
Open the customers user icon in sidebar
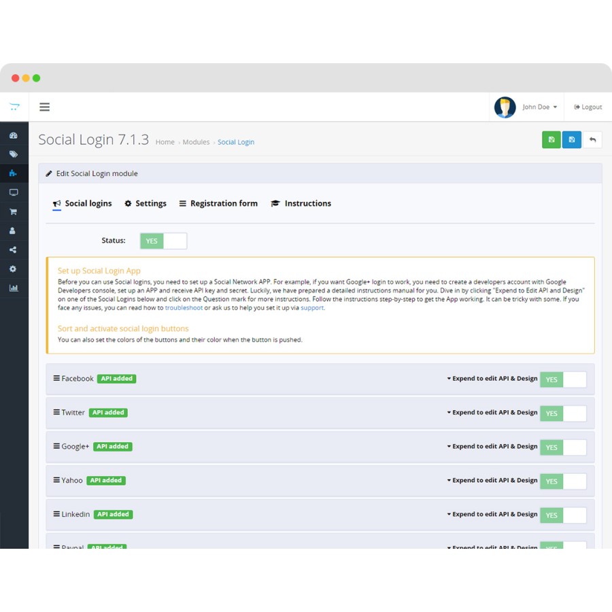pos(12,231)
